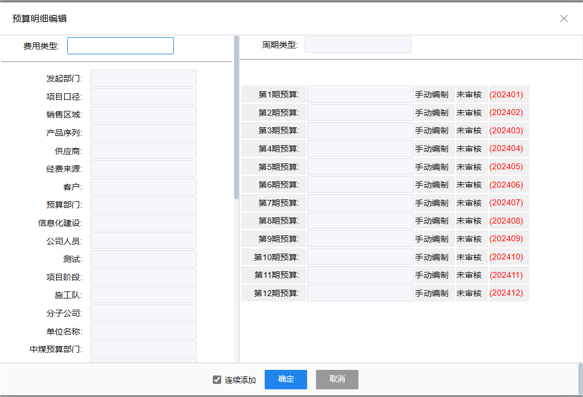The width and height of the screenshot is (583, 397).
Task: Open the 周期类型 field
Action: pyautogui.click(x=357, y=45)
